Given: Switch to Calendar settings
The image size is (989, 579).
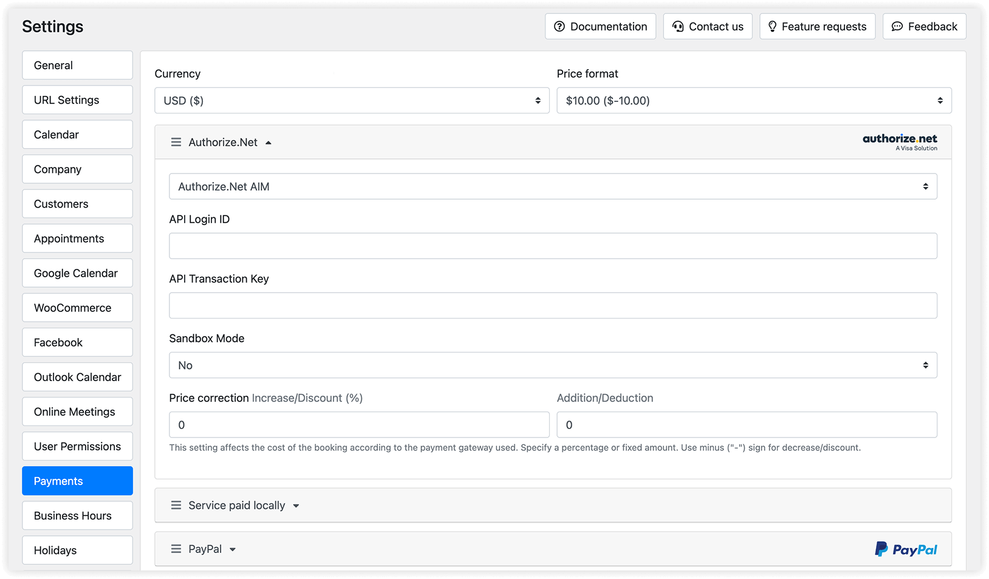Looking at the screenshot, I should (77, 135).
